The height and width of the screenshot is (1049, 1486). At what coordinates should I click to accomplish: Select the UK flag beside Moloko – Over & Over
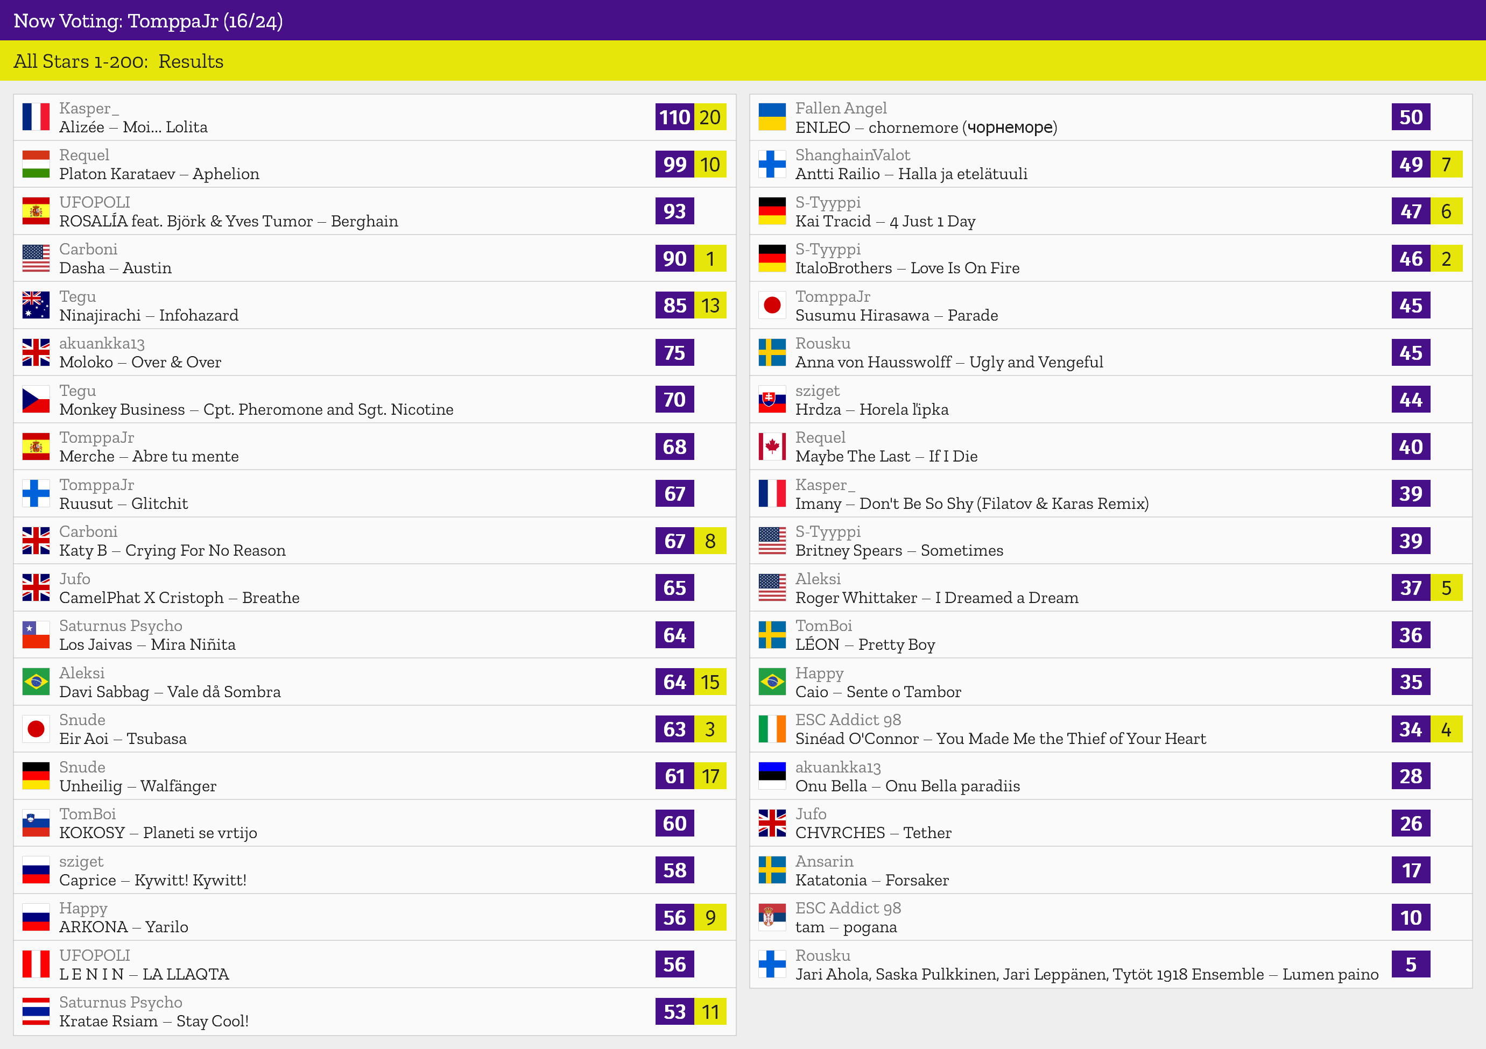[x=36, y=352]
